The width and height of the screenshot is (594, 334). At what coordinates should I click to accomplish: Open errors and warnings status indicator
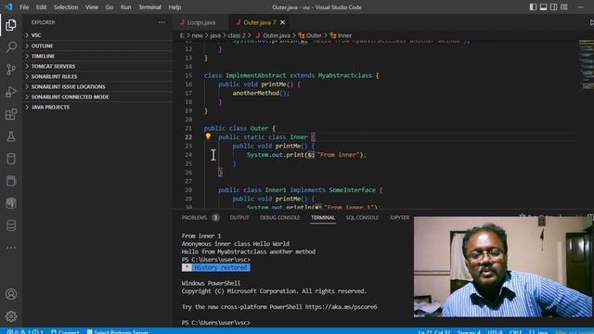(x=25, y=331)
